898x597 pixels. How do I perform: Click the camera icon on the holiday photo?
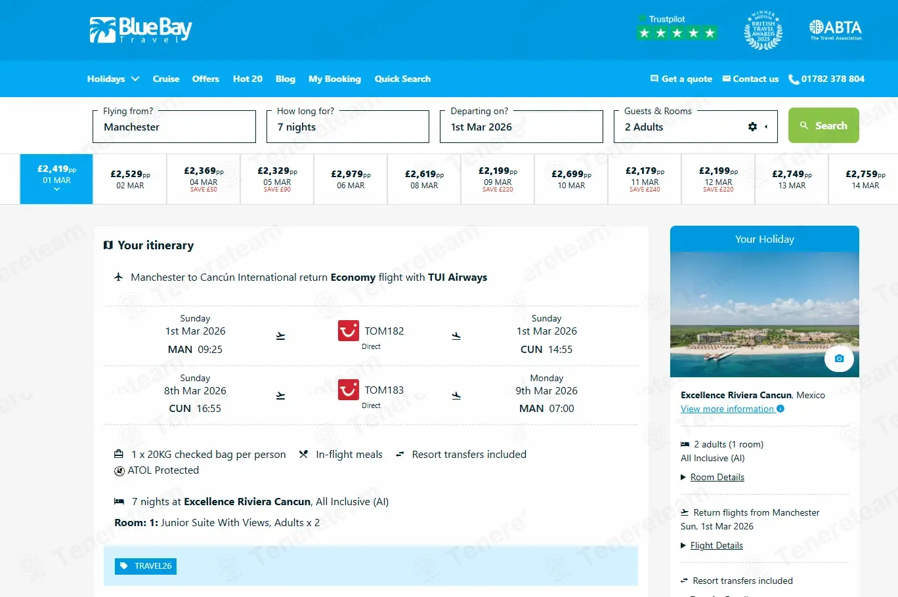tap(839, 358)
